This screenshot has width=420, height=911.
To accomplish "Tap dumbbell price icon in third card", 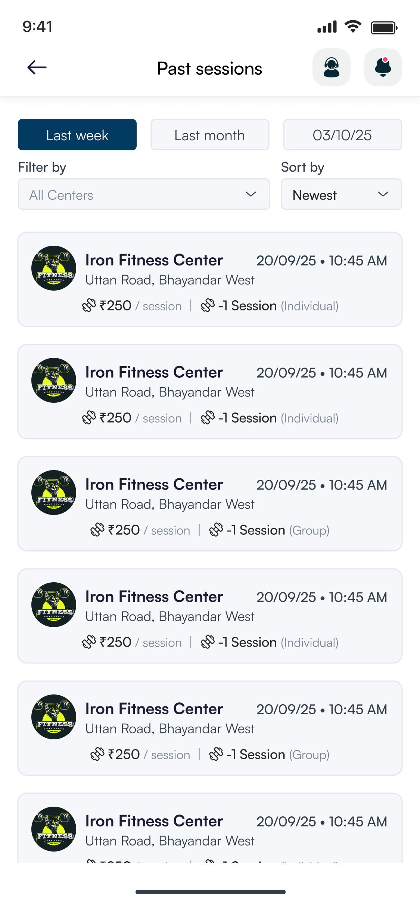I will 97,530.
